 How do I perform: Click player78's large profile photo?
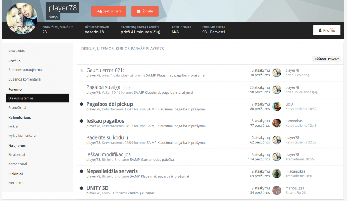click(22, 18)
